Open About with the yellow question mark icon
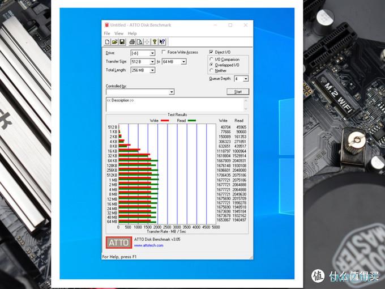Screen dimensions: 385x289 pos(155,42)
